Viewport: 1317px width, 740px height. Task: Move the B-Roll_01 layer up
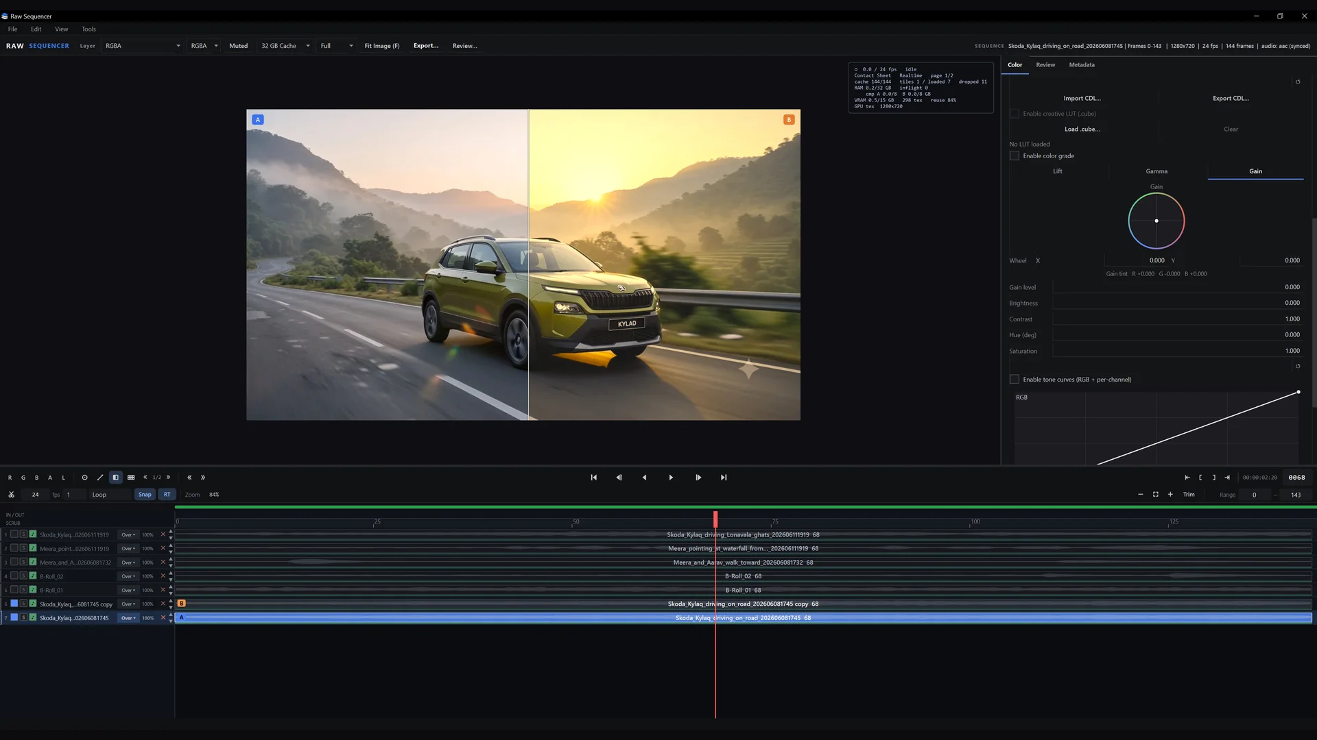pyautogui.click(x=171, y=587)
